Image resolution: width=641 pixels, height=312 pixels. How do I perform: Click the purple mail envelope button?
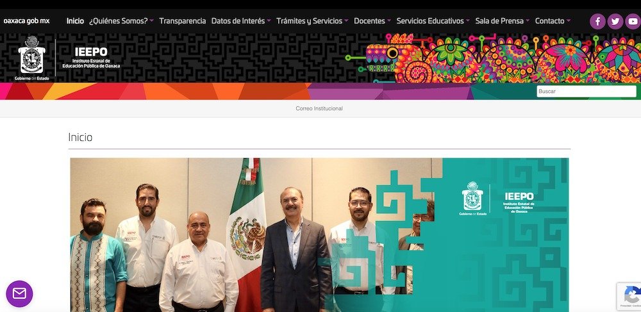point(19,293)
